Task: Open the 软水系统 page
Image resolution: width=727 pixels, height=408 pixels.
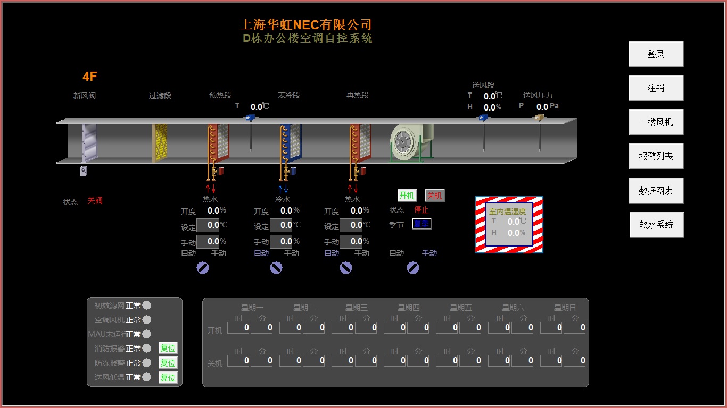Action: click(656, 225)
